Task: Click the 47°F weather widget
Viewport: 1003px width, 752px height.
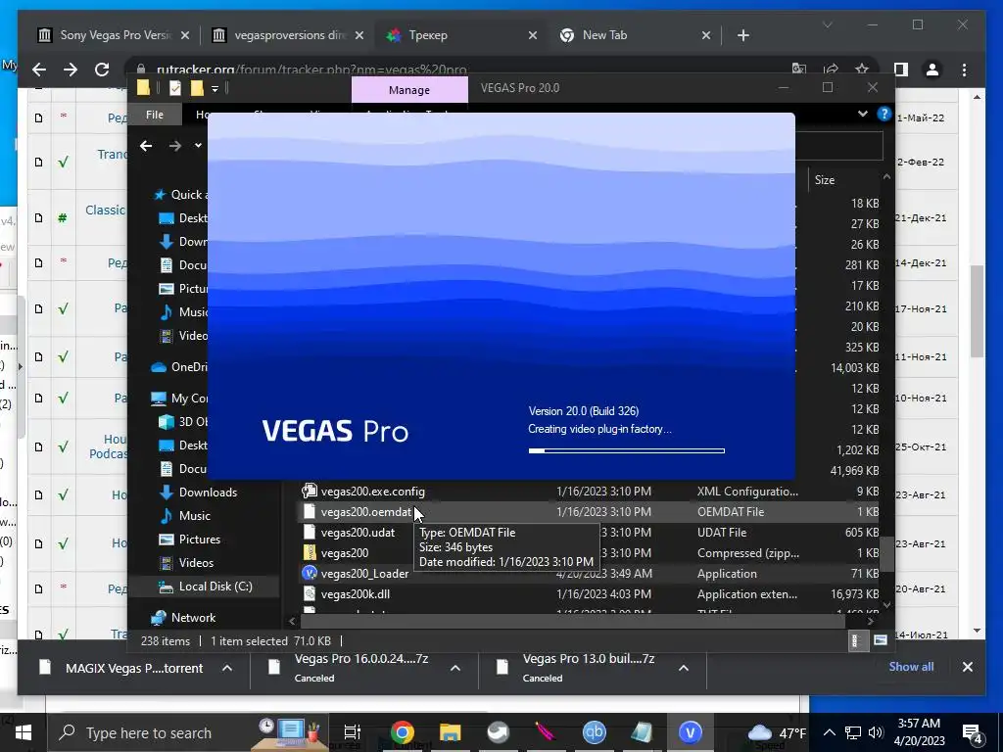Action: (777, 732)
